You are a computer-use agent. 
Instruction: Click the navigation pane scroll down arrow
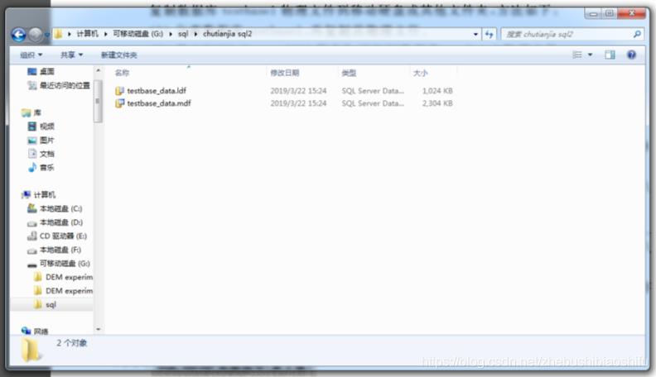[99, 329]
